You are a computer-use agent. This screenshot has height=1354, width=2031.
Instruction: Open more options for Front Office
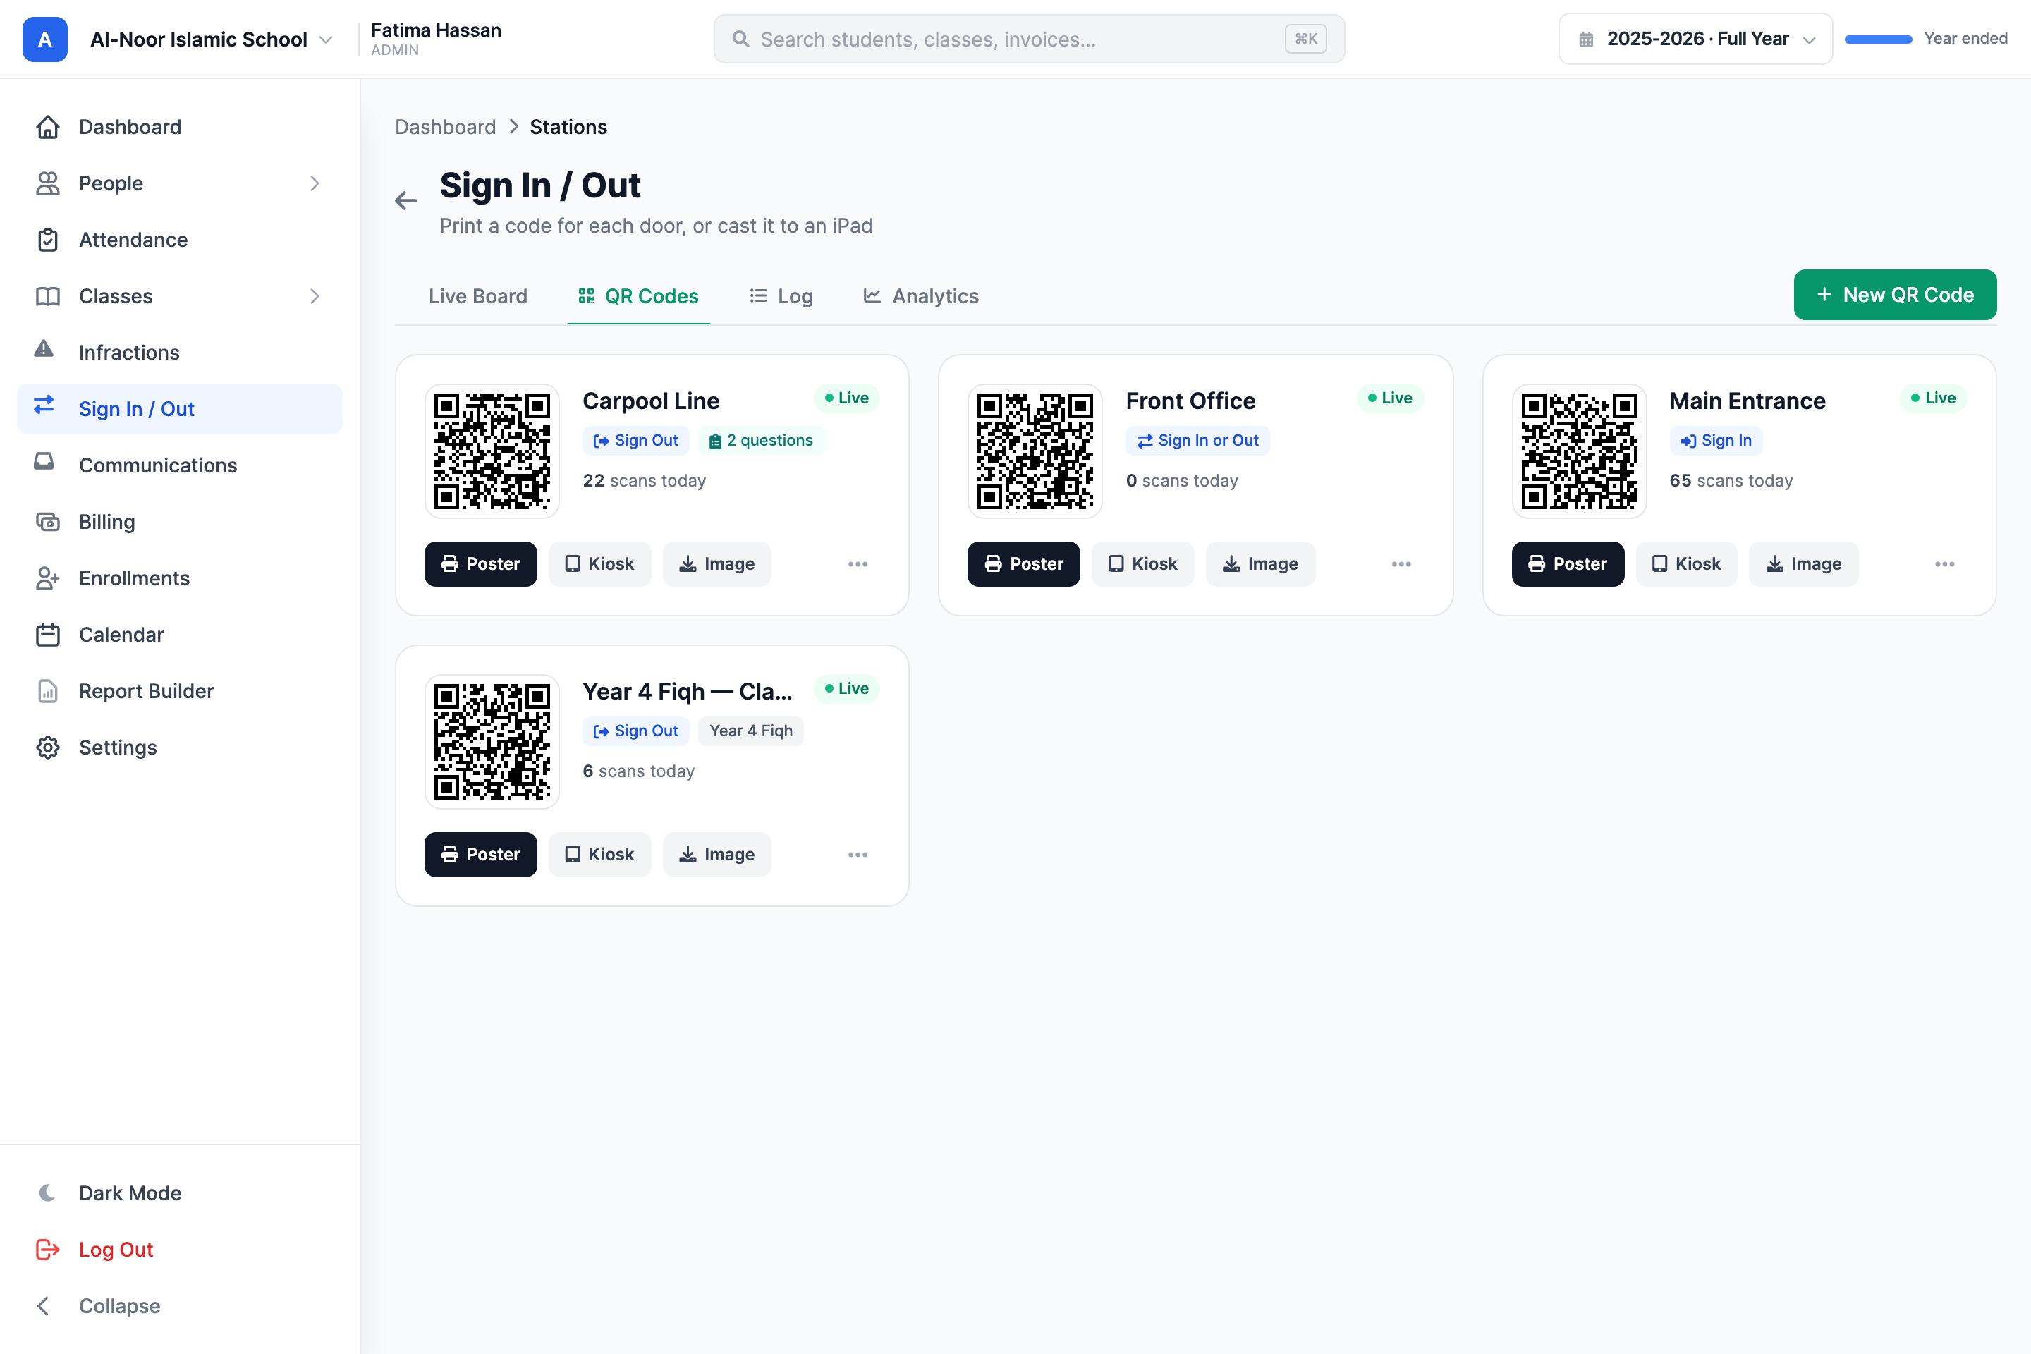(x=1401, y=564)
